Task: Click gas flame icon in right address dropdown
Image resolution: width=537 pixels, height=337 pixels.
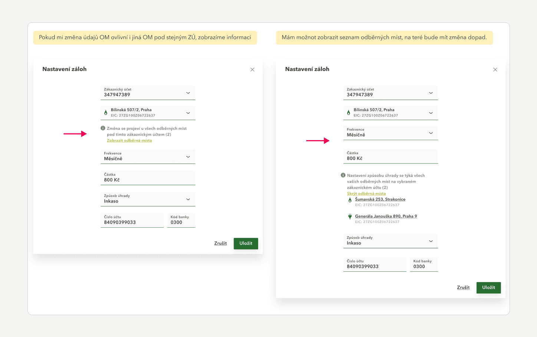Action: [349, 113]
